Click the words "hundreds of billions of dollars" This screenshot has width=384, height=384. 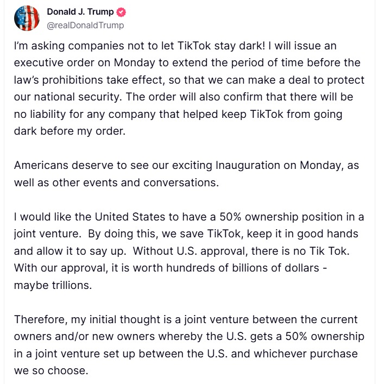[243, 268]
